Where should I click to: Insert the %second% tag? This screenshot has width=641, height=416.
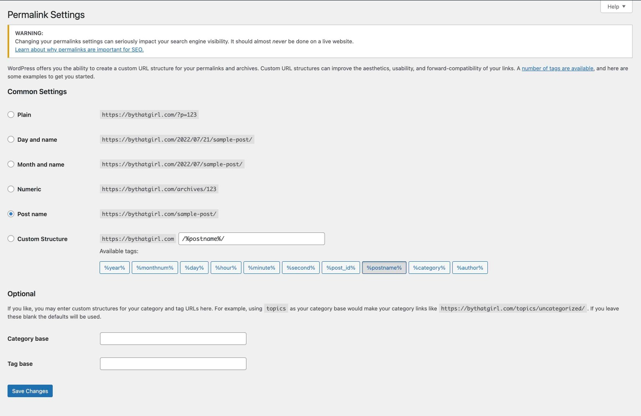[x=300, y=268]
